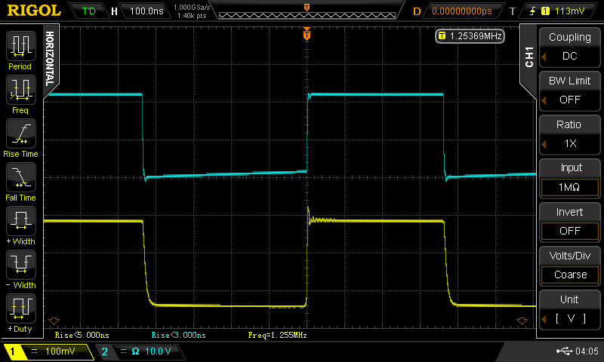Screen dimensions: 604x362
Task: Click the USB status icon
Action: click(564, 351)
